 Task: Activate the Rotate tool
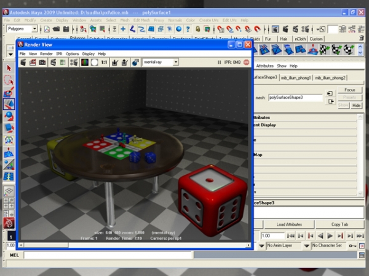tap(9, 116)
